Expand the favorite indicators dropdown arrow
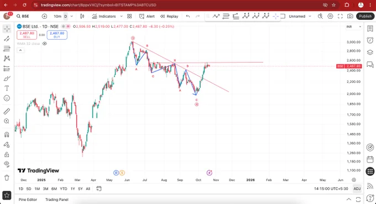 121,16
